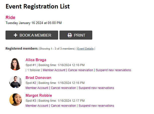Click the Book a Member button

32,35
